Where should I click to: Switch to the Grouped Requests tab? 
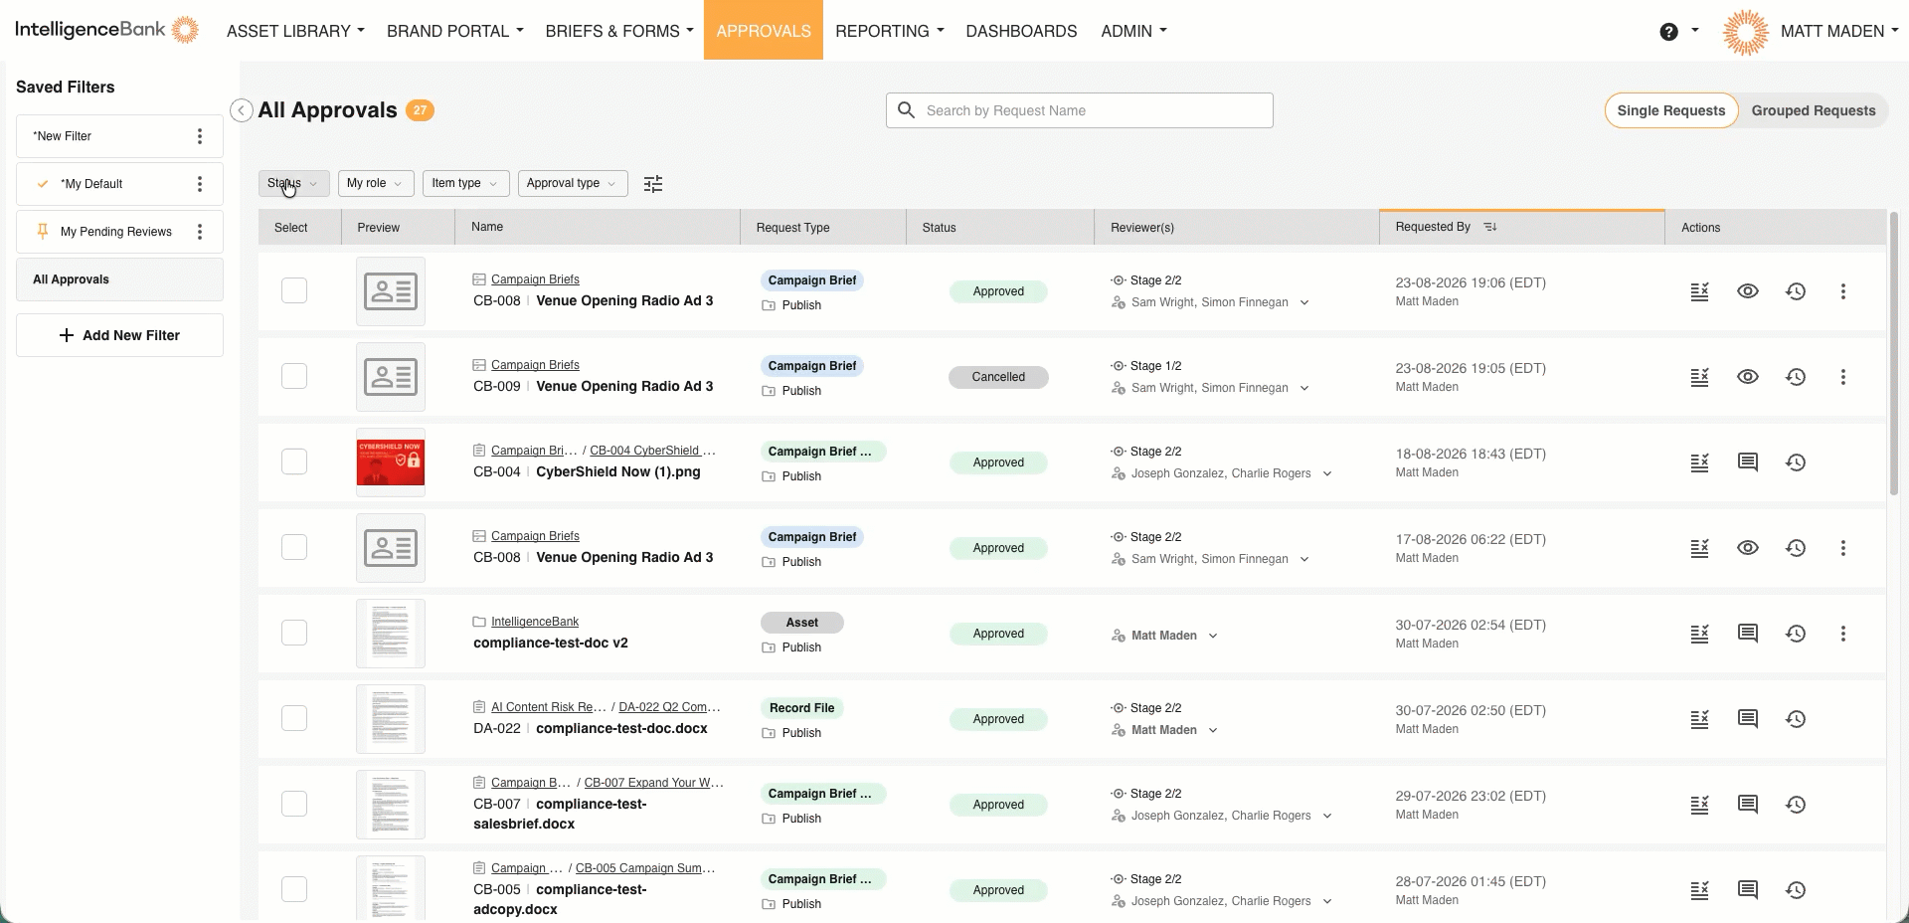(x=1814, y=110)
